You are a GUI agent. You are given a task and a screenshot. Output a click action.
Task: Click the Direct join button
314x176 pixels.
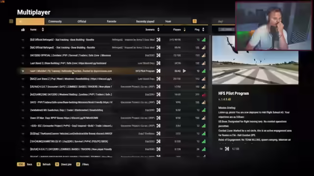click(x=66, y=164)
